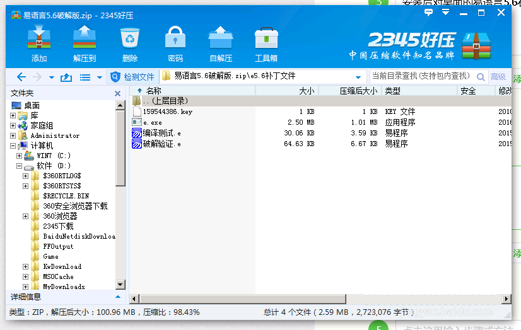The width and height of the screenshot is (521, 330).
Task: Click the horizontal scrollbar left arrow
Action: click(134, 299)
